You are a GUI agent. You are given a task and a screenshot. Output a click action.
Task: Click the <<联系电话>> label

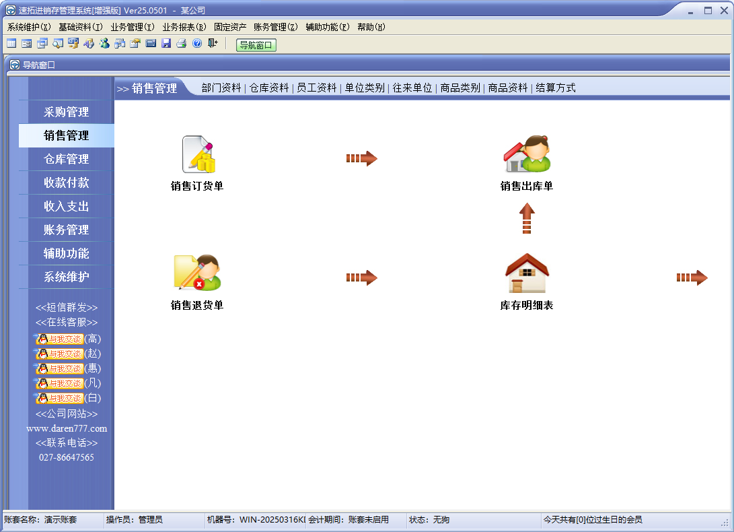67,443
